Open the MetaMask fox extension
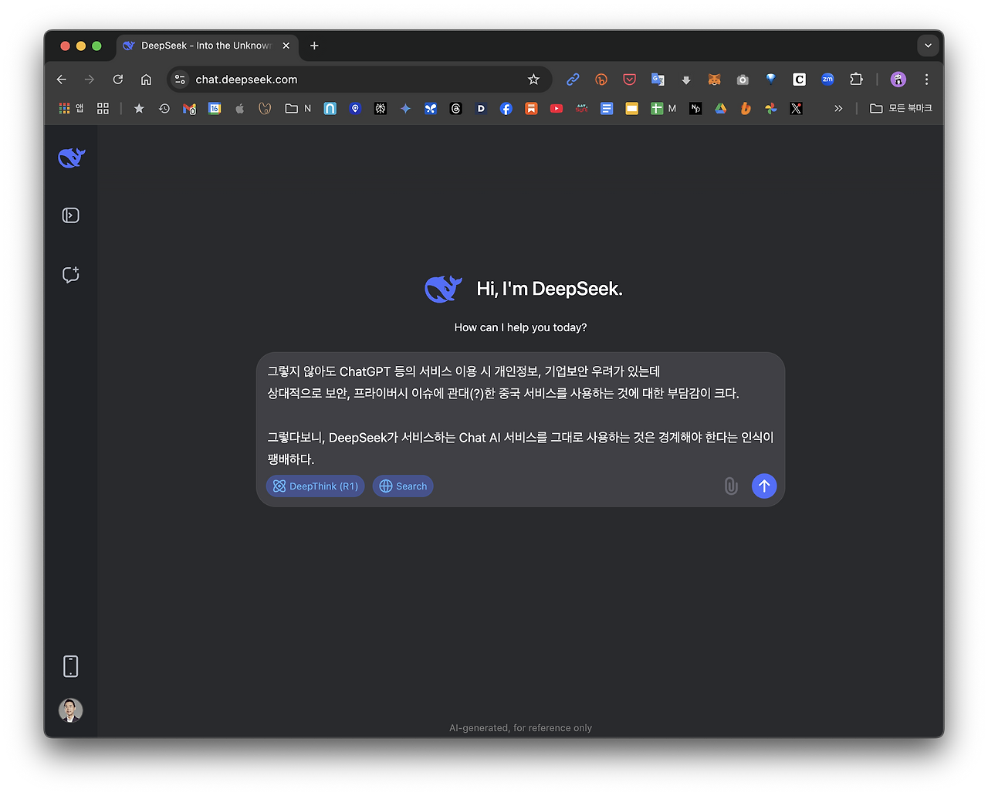988x796 pixels. (x=715, y=80)
